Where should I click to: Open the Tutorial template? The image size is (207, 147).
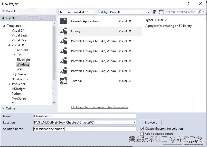pyautogui.click(x=76, y=81)
